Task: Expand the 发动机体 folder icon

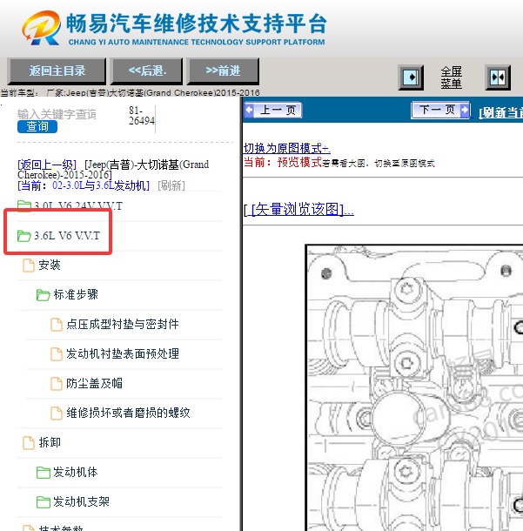Action: pos(44,473)
